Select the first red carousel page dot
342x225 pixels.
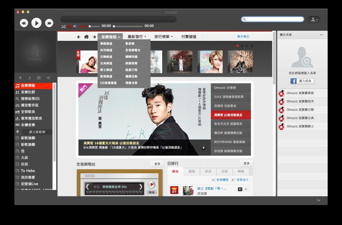(237, 46)
